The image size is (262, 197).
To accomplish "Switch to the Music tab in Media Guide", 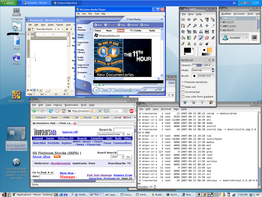I will [x=109, y=31].
